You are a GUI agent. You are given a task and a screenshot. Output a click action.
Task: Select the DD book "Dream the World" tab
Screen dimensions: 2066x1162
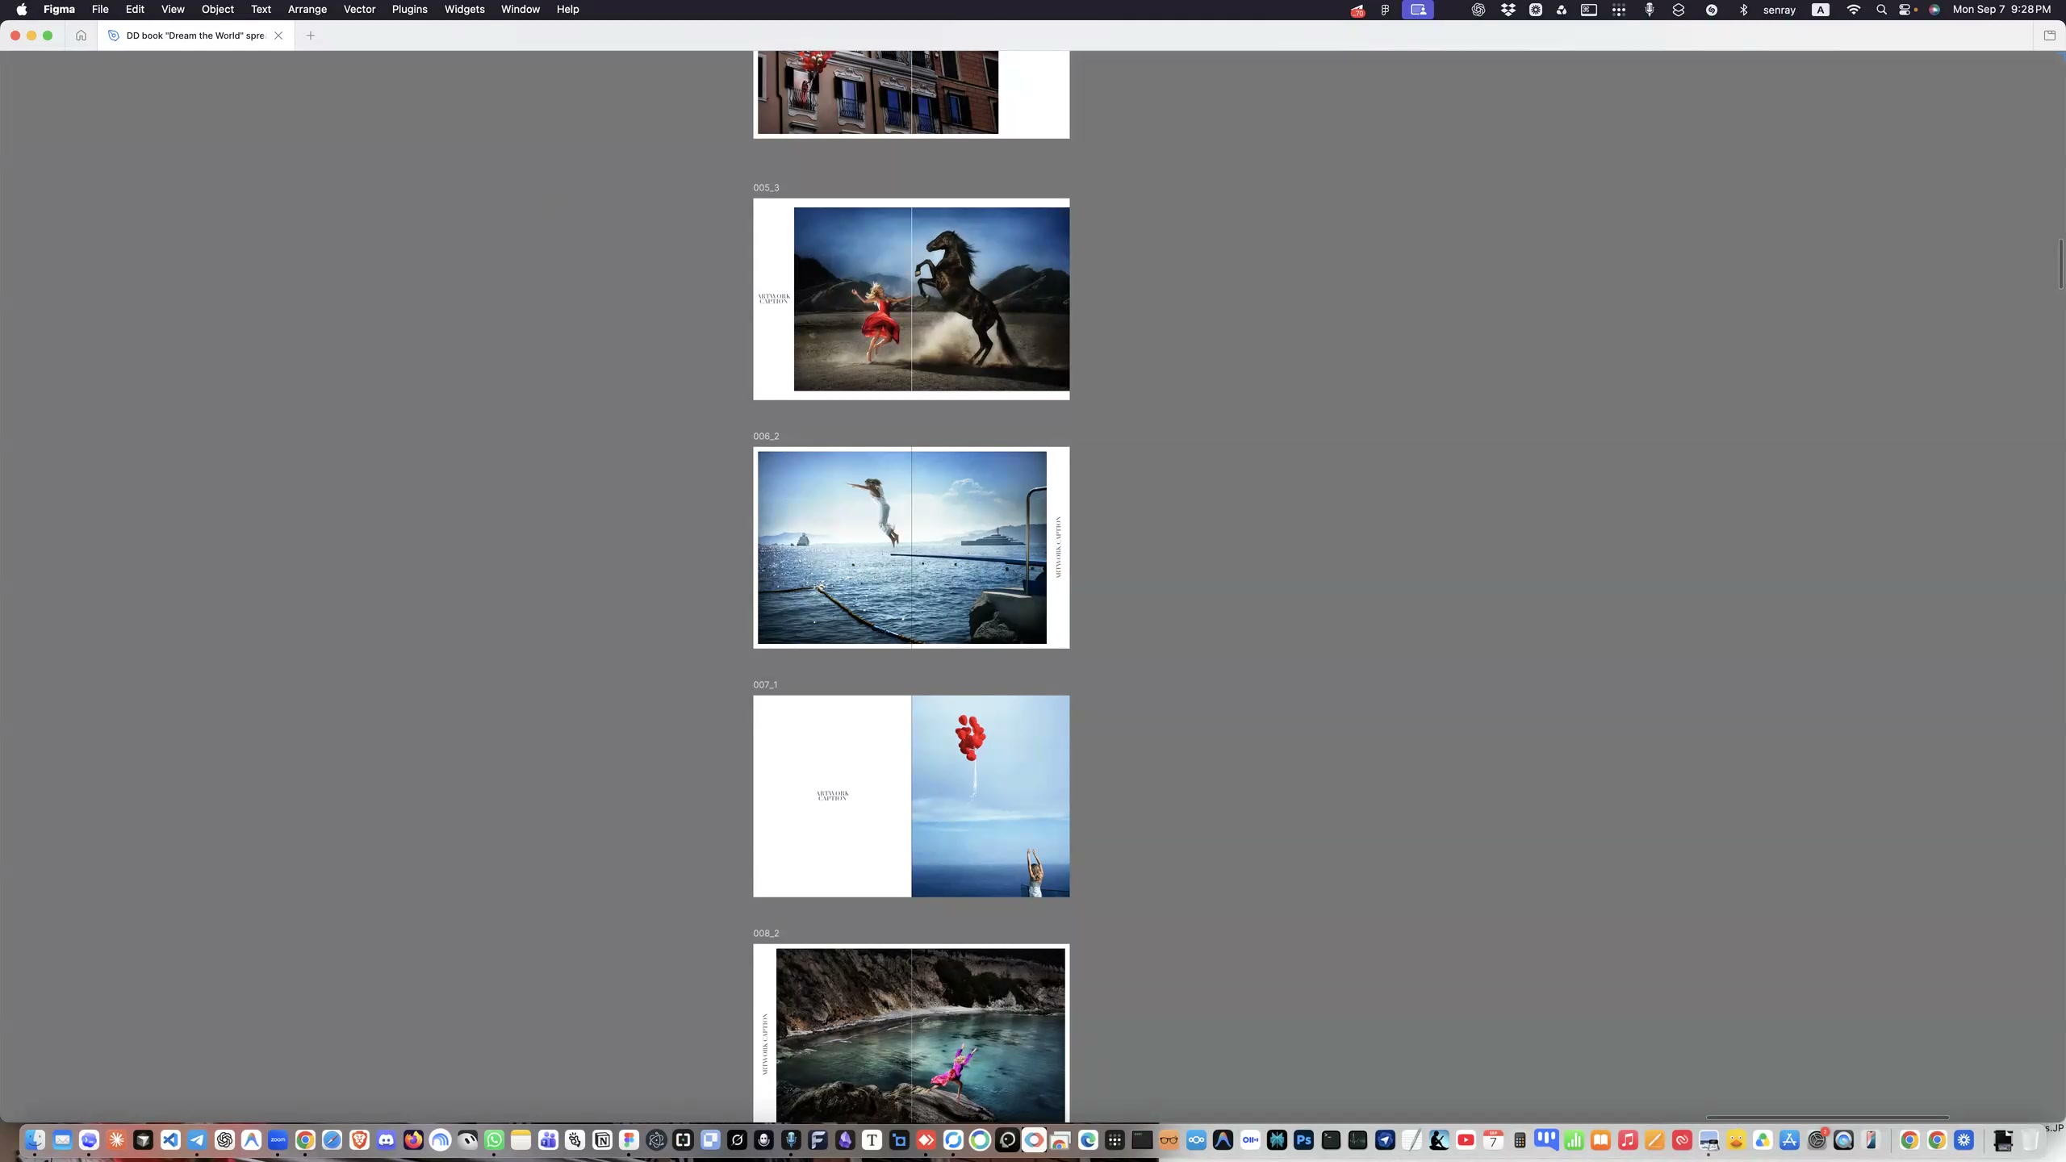[195, 36]
